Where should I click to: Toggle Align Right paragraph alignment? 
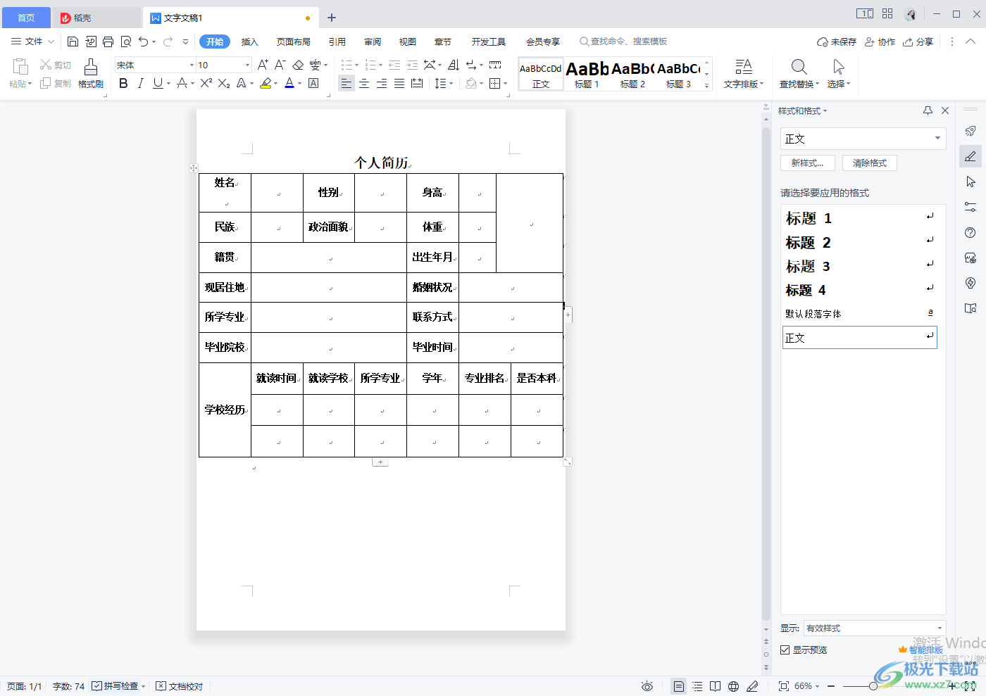tap(382, 83)
